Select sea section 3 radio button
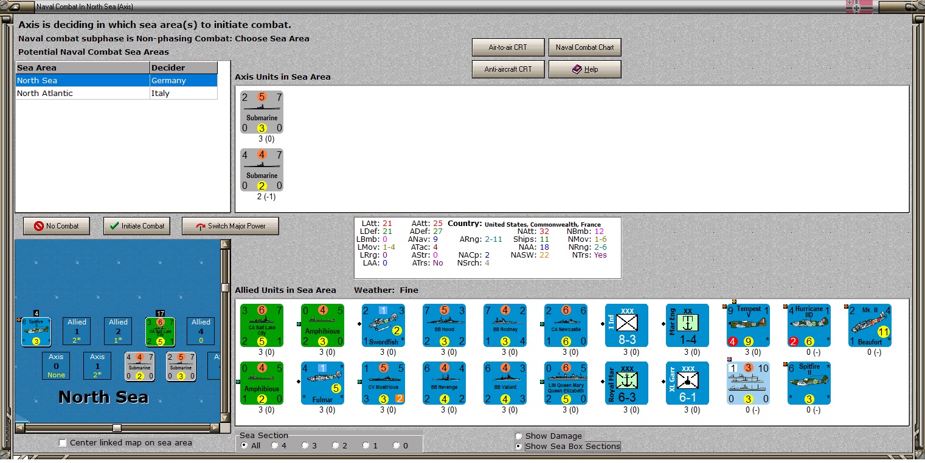This screenshot has height=463, width=925. pos(305,445)
